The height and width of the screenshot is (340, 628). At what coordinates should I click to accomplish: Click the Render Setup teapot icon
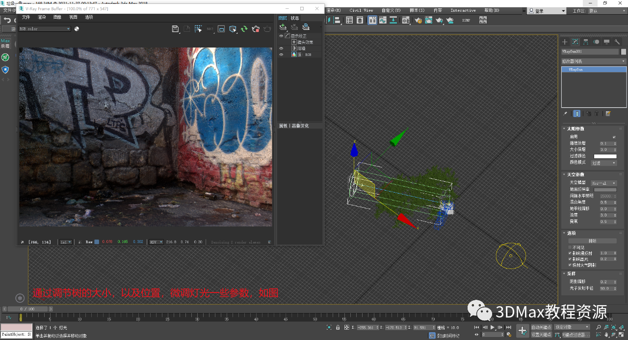418,20
